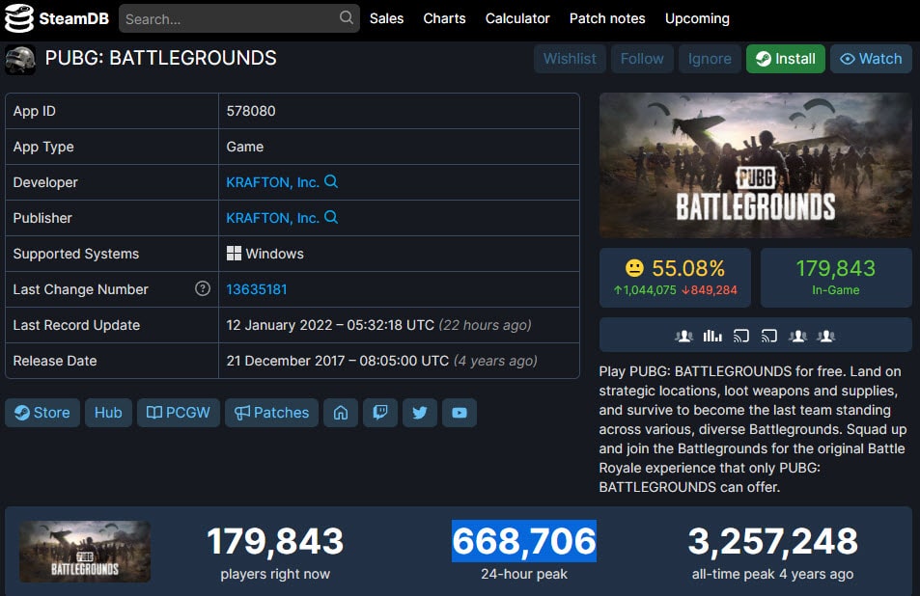Click the neutral face review rating icon

point(634,268)
